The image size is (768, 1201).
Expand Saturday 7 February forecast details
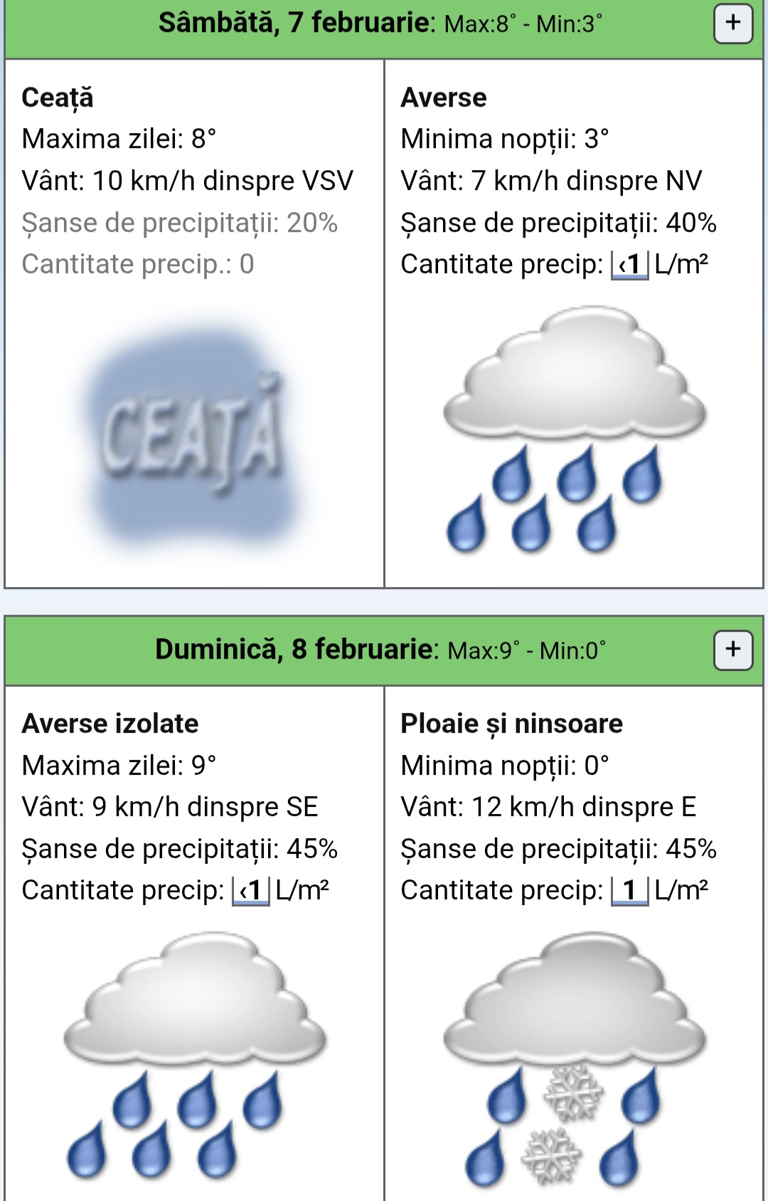click(733, 24)
